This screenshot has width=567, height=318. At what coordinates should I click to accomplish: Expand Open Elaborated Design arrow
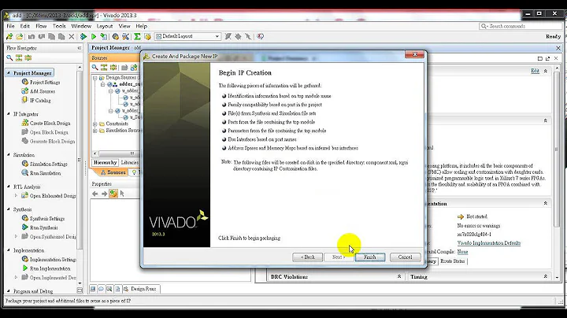[x=16, y=196]
